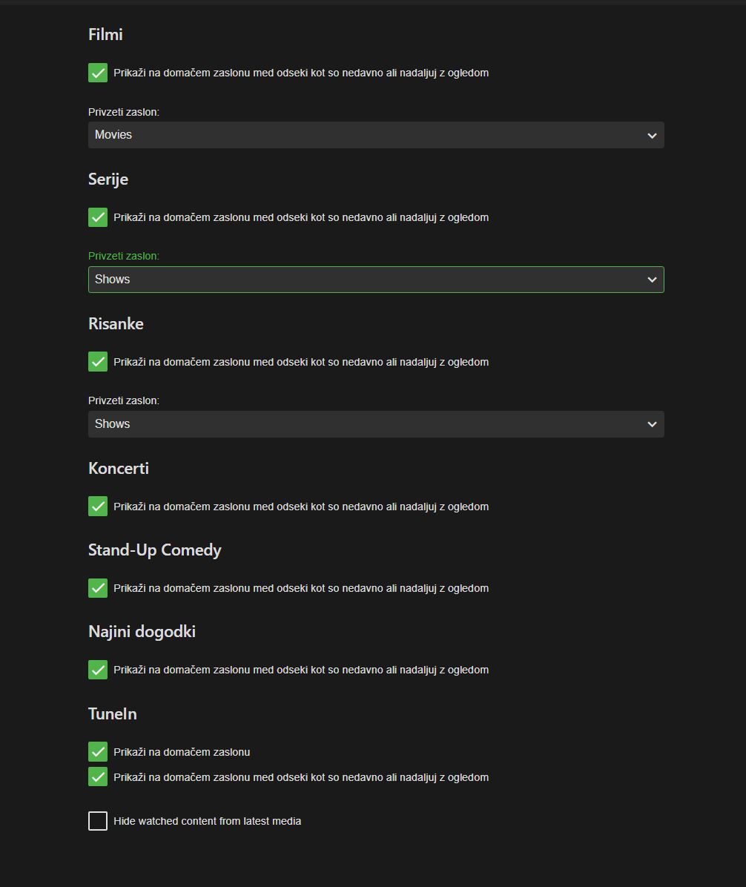Click the chevron arrow on Movies dropdown
Screen dimensions: 746x887
[x=652, y=136]
